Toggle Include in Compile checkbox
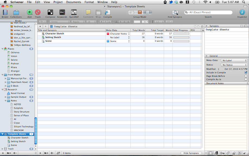Viewport: 249px width, 156px height. [246, 73]
